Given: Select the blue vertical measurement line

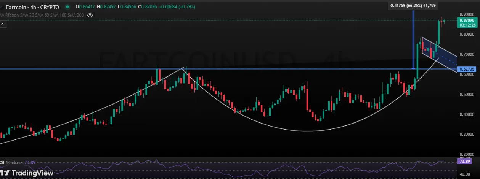Looking at the screenshot, I should pos(413,40).
